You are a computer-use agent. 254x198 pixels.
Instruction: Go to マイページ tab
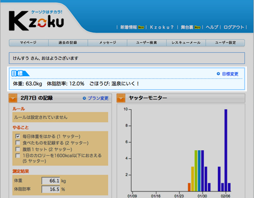tap(28, 43)
